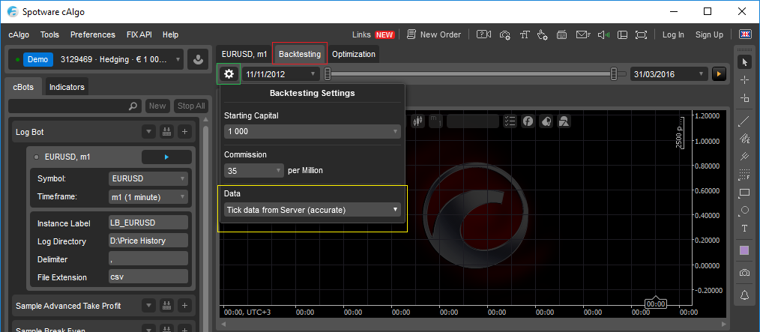Expand the Log Bot options arrow
760x332 pixels.
[149, 131]
